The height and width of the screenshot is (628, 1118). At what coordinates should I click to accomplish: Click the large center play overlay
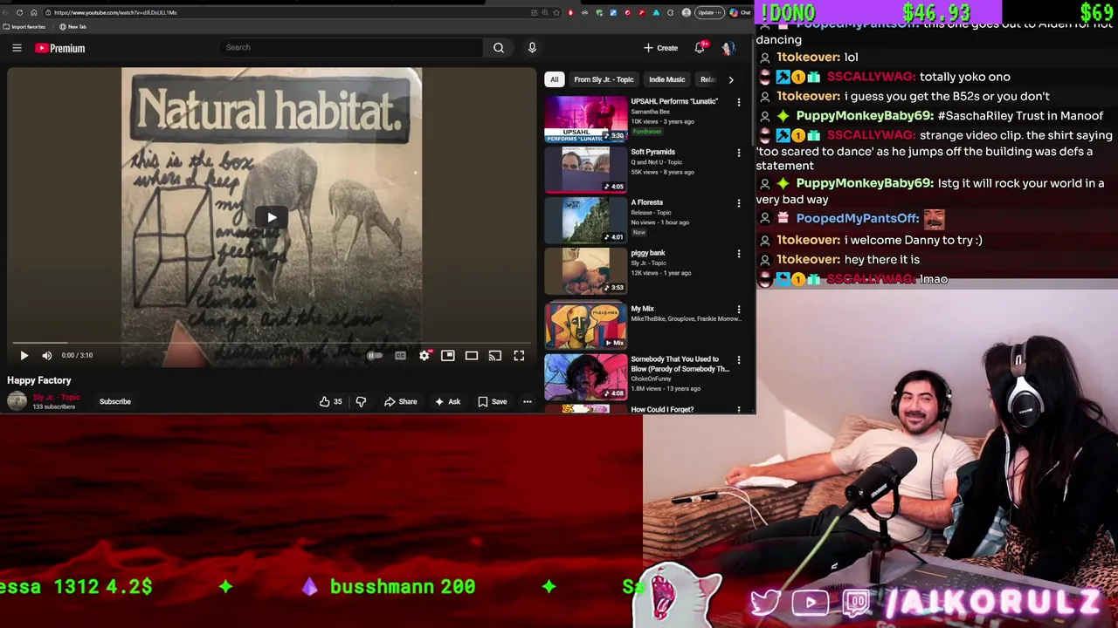pos(272,217)
